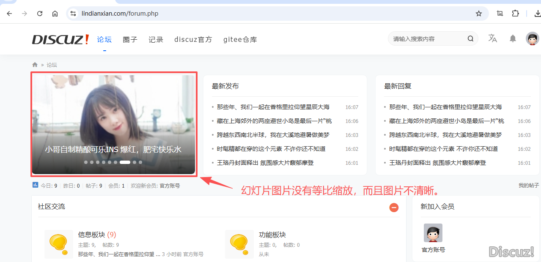Click the search input field
Screen dimensions: 541x262
coord(427,39)
